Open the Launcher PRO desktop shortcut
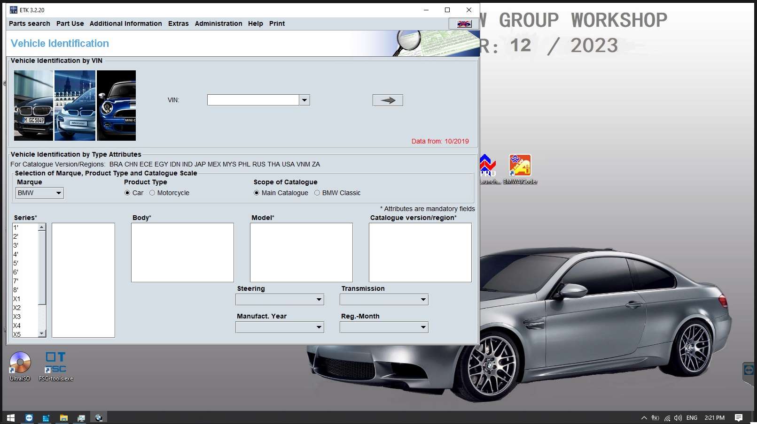This screenshot has height=424, width=757. pyautogui.click(x=490, y=169)
